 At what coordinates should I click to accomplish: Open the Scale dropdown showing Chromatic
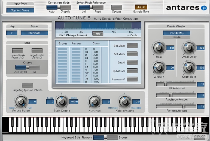pos(34,33)
